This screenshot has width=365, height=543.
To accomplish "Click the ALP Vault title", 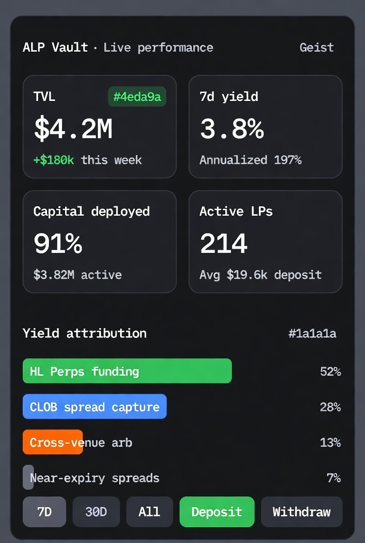I will [x=55, y=47].
